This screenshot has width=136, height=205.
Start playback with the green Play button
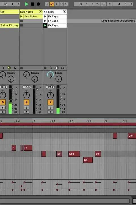[27, 4]
